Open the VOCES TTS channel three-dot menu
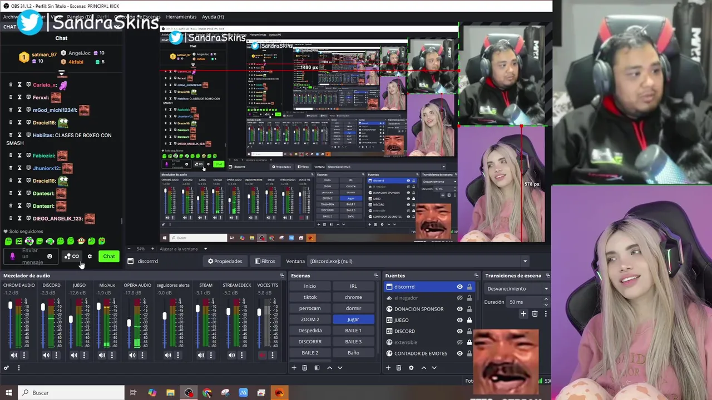 pos(272,355)
